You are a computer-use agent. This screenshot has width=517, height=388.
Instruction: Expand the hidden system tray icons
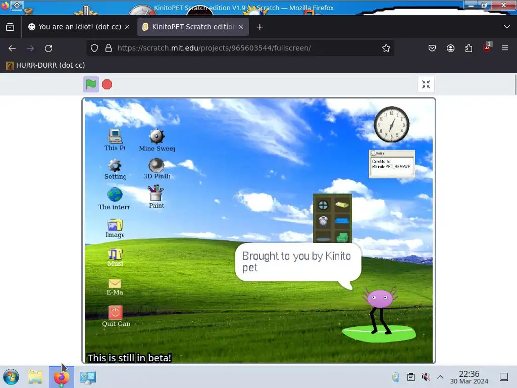440,377
